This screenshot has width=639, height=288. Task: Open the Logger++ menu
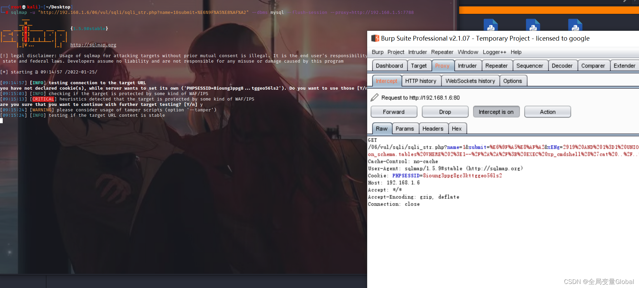[494, 52]
